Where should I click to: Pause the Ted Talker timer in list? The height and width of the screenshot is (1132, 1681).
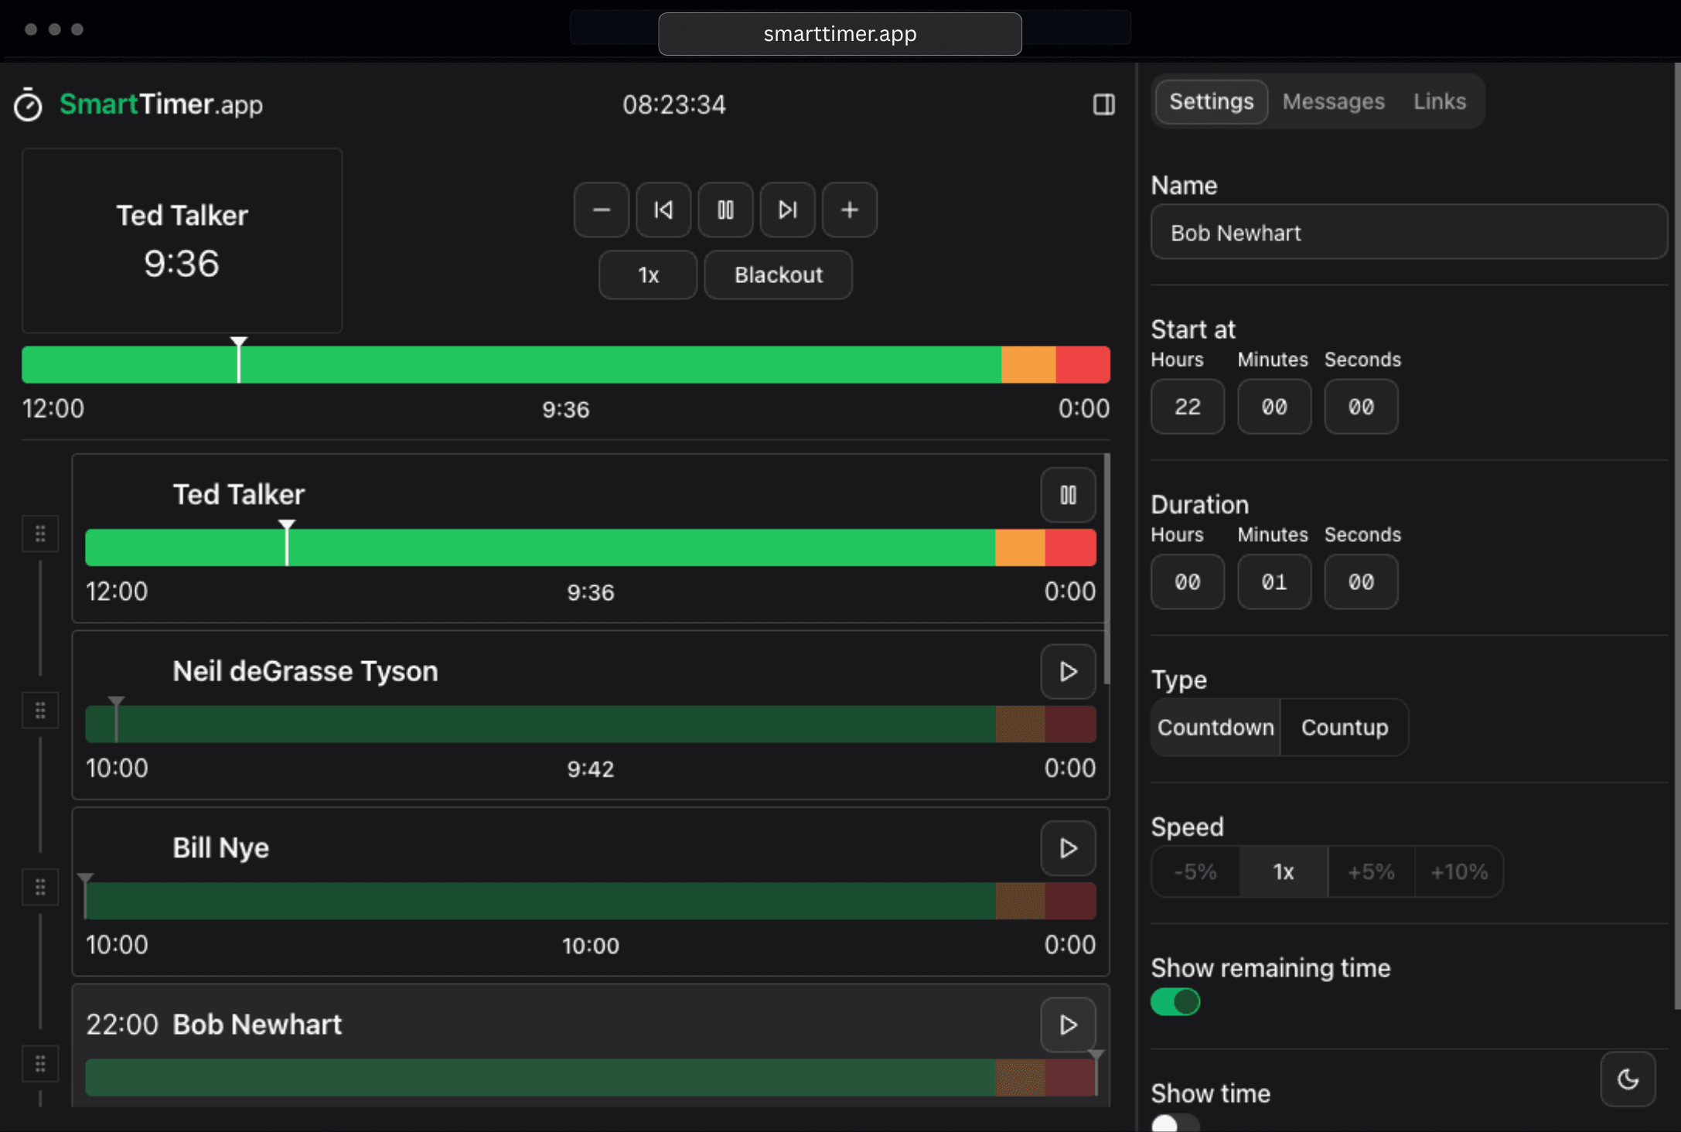click(1068, 495)
